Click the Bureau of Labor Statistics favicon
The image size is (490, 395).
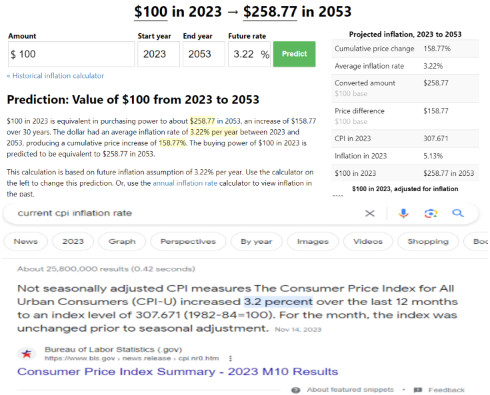(x=27, y=354)
